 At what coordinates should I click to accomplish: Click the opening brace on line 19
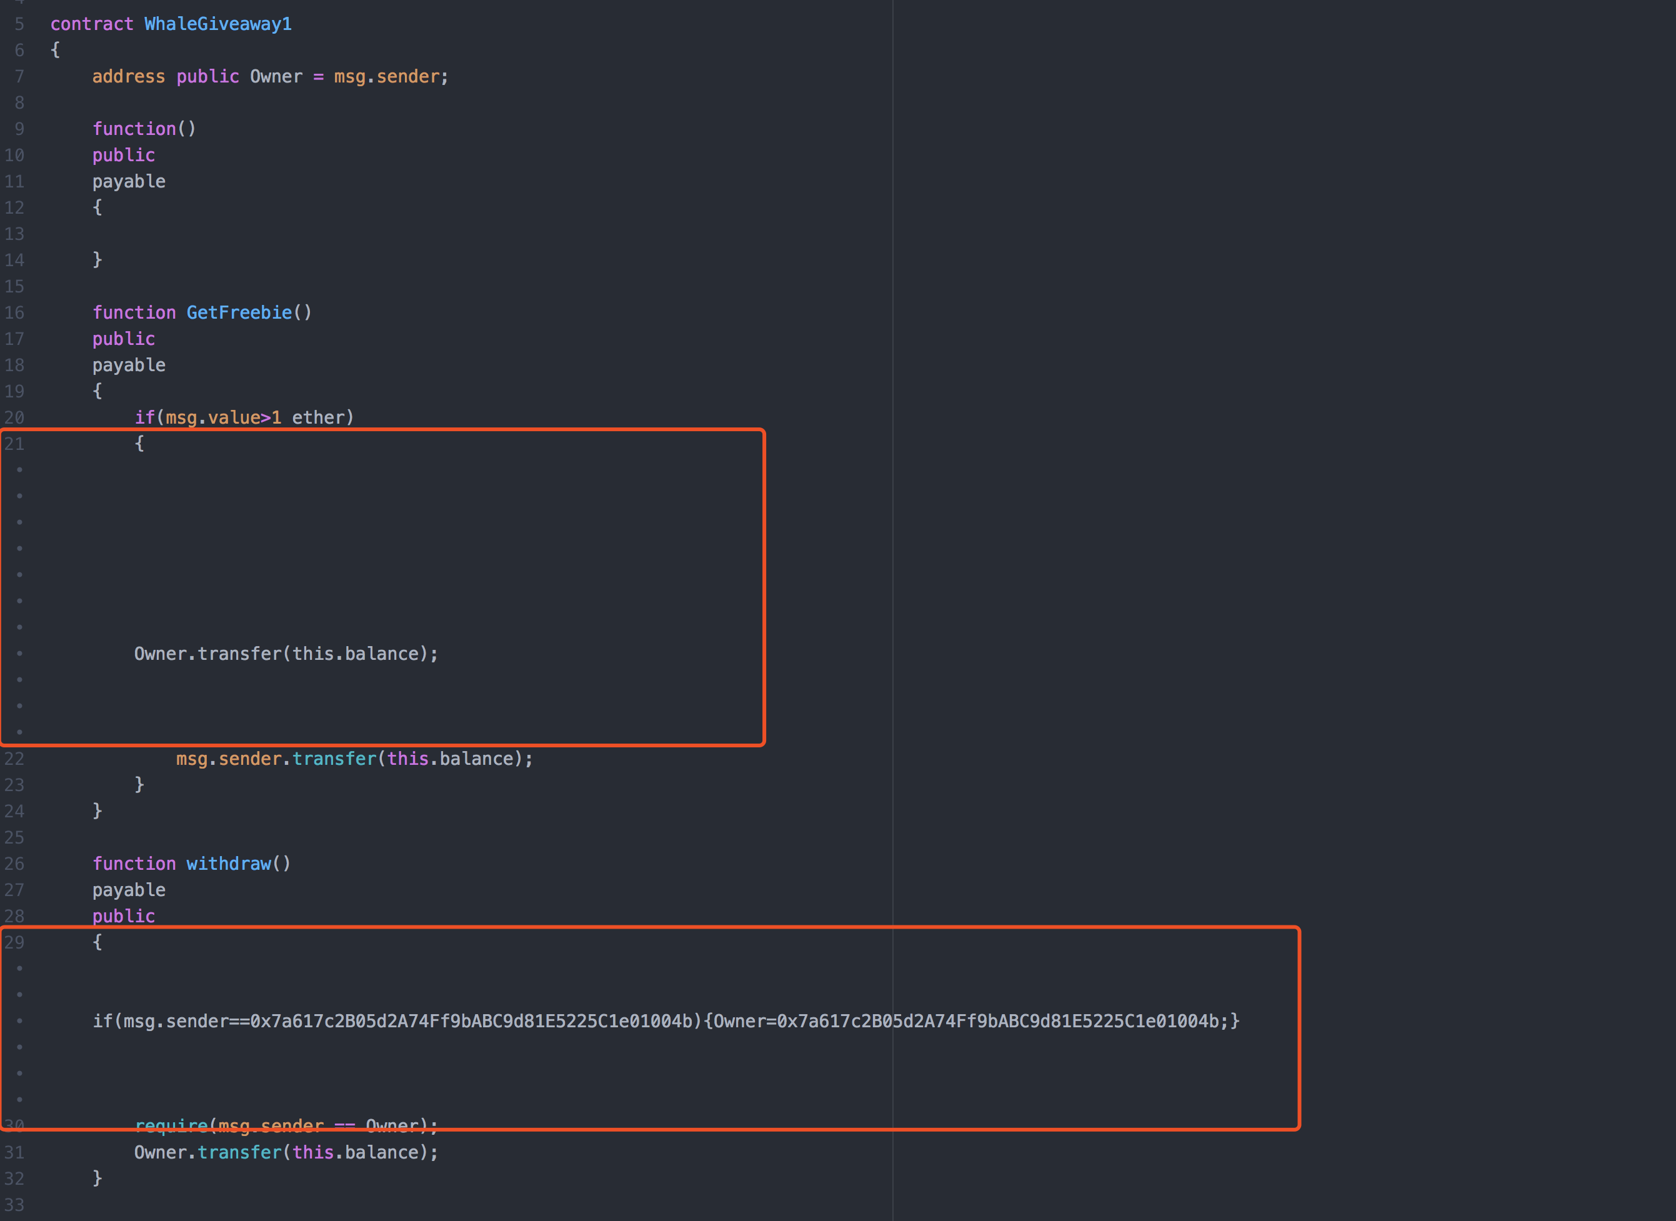click(x=97, y=391)
